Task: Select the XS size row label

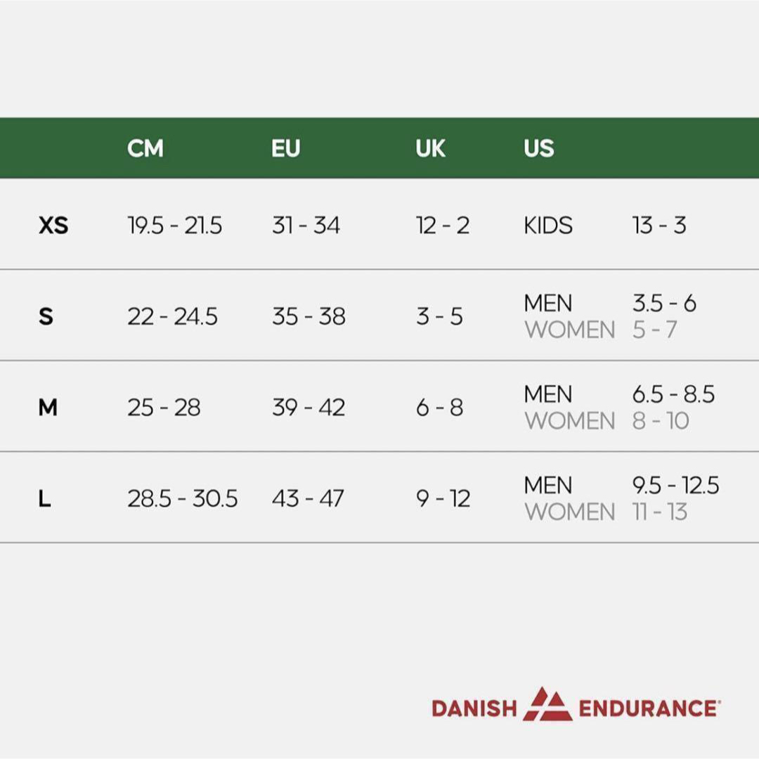Action: pos(53,226)
